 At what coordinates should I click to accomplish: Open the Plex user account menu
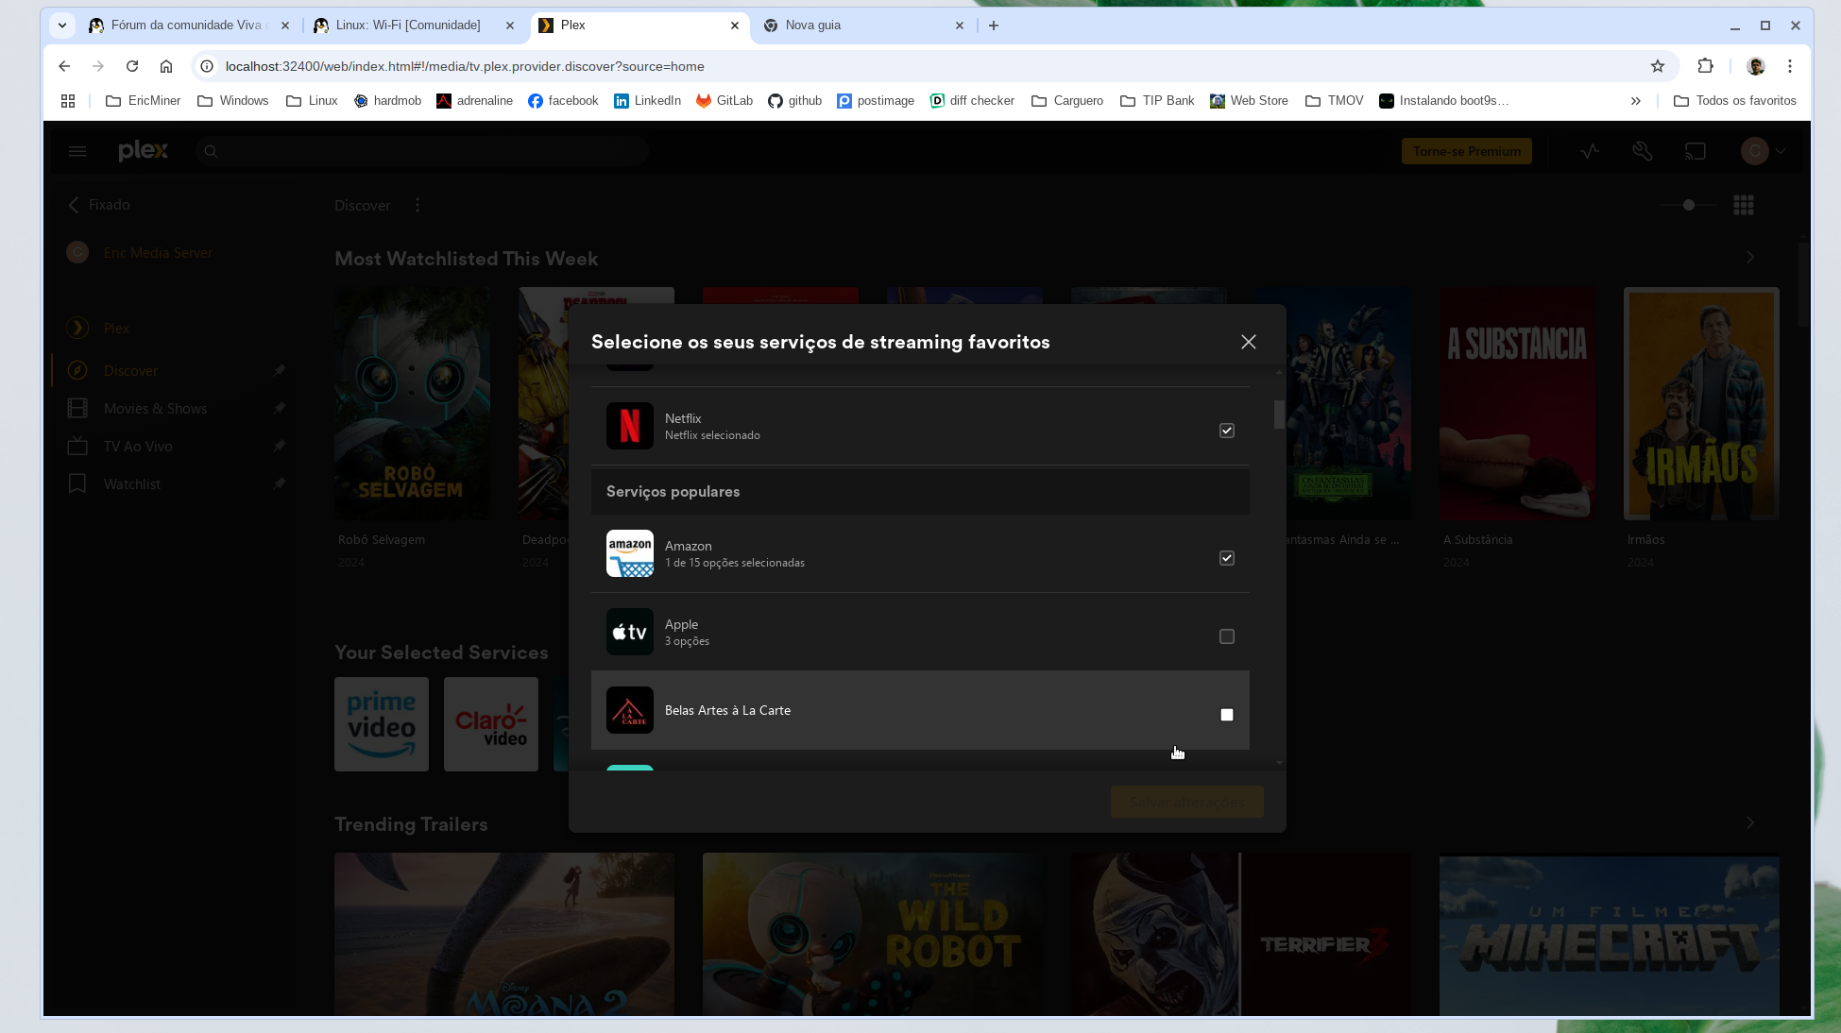1763,151
